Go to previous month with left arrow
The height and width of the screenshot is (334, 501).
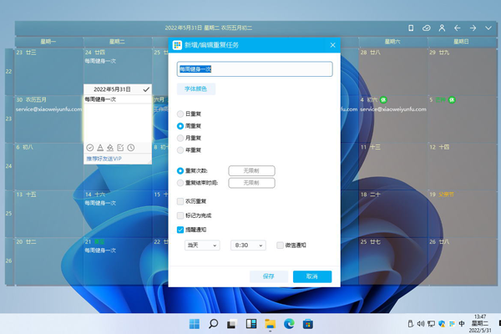tap(458, 28)
